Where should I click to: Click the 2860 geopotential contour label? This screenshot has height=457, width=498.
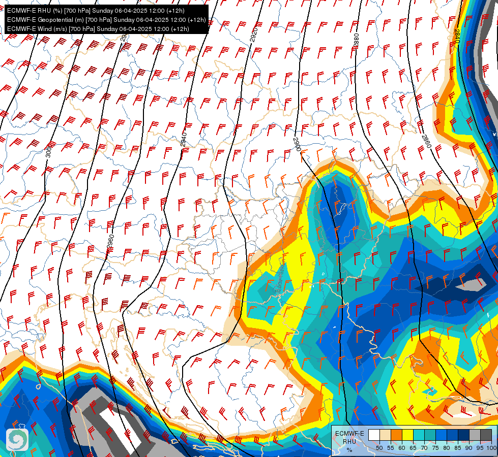click(x=427, y=142)
